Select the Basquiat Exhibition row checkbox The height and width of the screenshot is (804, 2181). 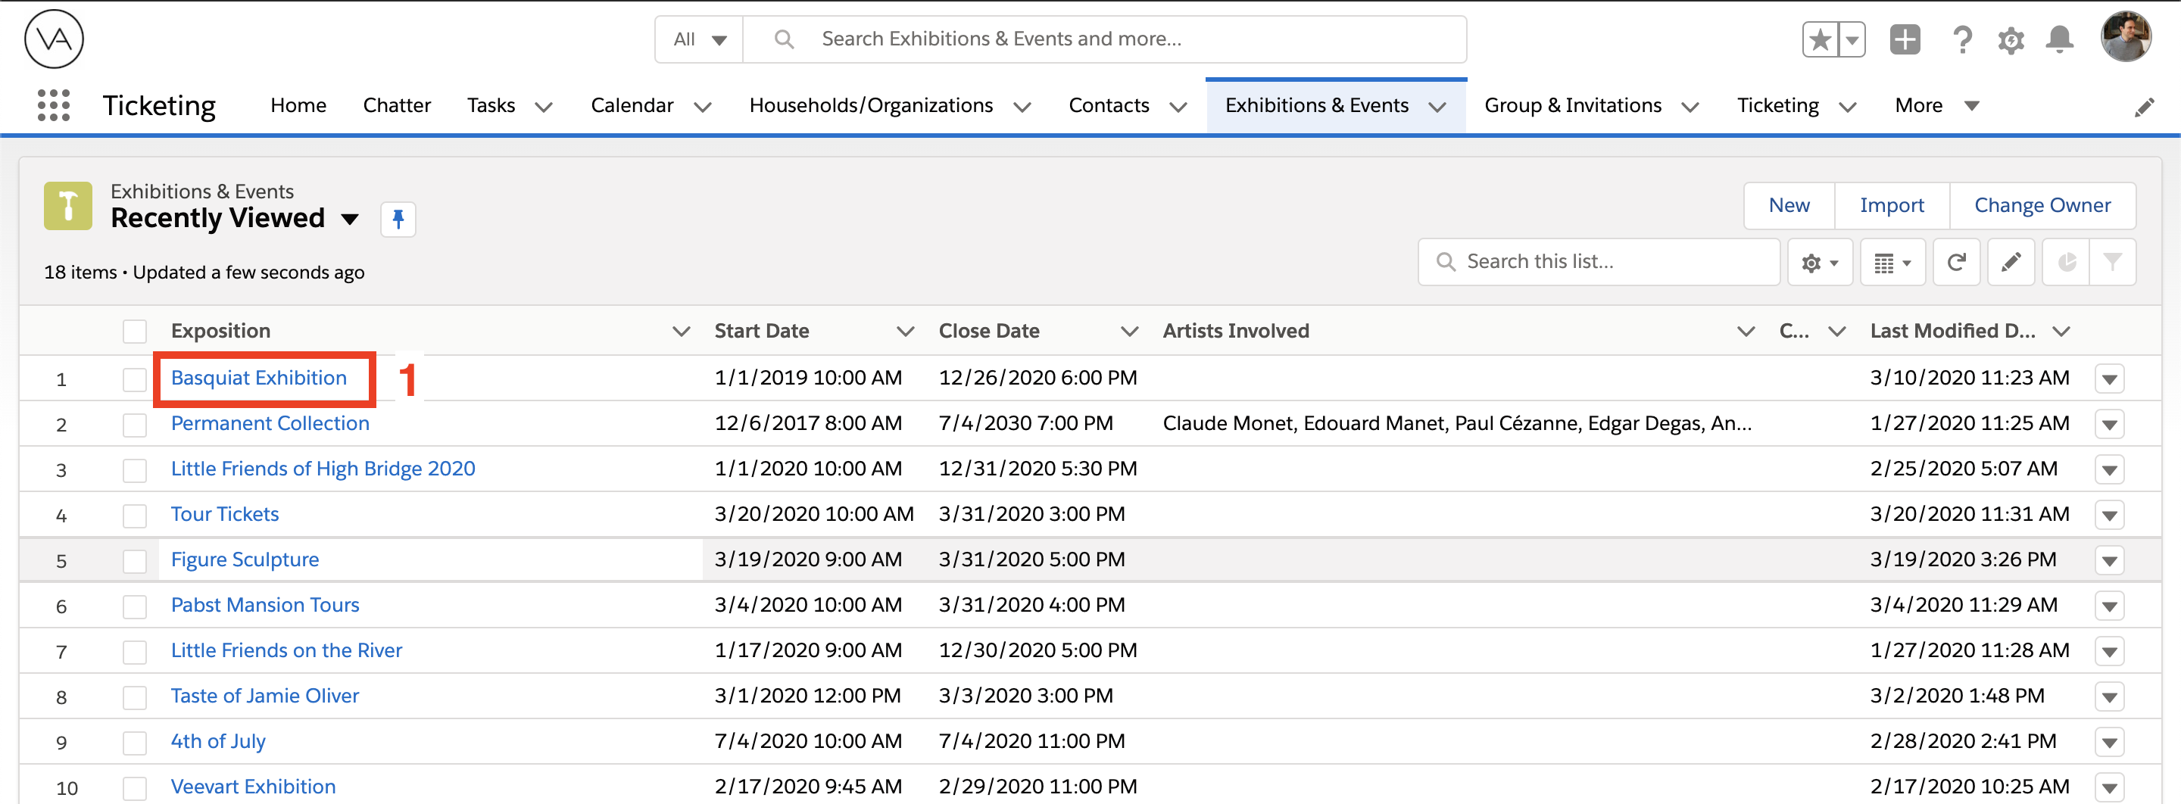[x=135, y=379]
